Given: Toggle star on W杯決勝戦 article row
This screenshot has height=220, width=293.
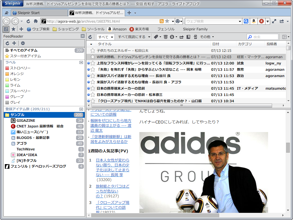Looking at the screenshot, I should [x=92, y=57].
